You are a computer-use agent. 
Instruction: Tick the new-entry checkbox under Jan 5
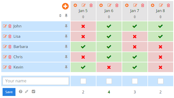click(x=83, y=81)
